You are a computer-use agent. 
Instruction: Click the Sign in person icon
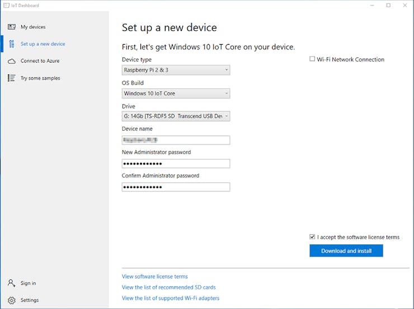coord(12,283)
